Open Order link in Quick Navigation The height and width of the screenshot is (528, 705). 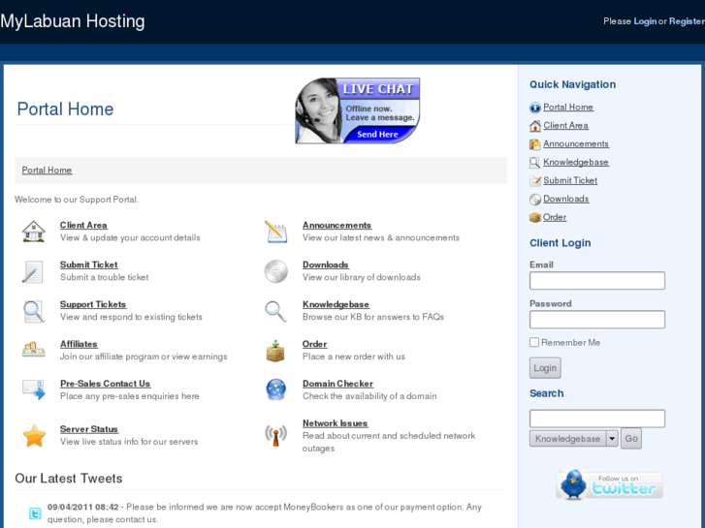[x=555, y=217]
